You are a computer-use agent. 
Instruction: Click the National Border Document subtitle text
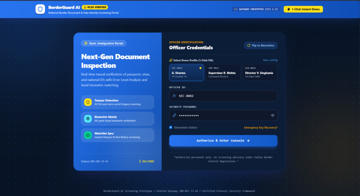[x=84, y=13]
